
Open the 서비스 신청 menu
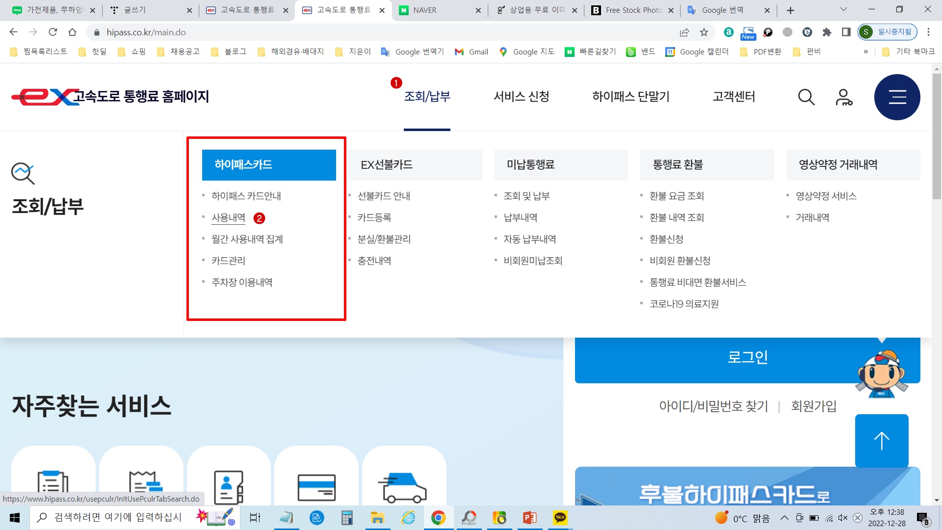click(x=521, y=97)
